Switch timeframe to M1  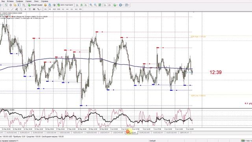pyautogui.click(x=46, y=9)
